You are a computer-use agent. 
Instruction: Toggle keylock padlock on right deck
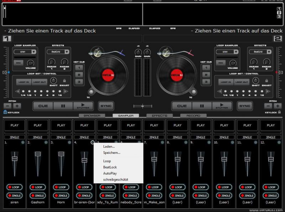tap(279, 112)
